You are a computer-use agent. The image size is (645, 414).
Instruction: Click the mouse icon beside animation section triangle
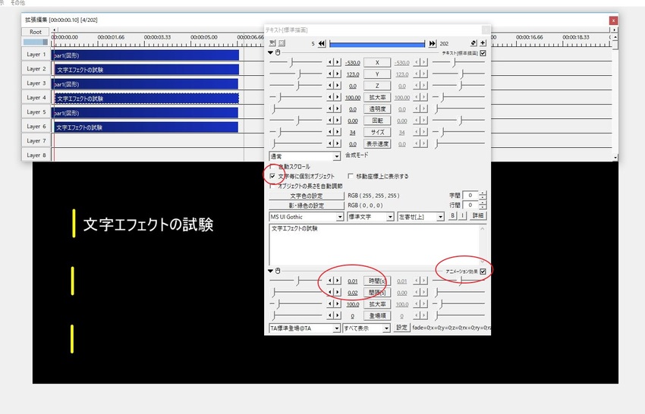[278, 271]
